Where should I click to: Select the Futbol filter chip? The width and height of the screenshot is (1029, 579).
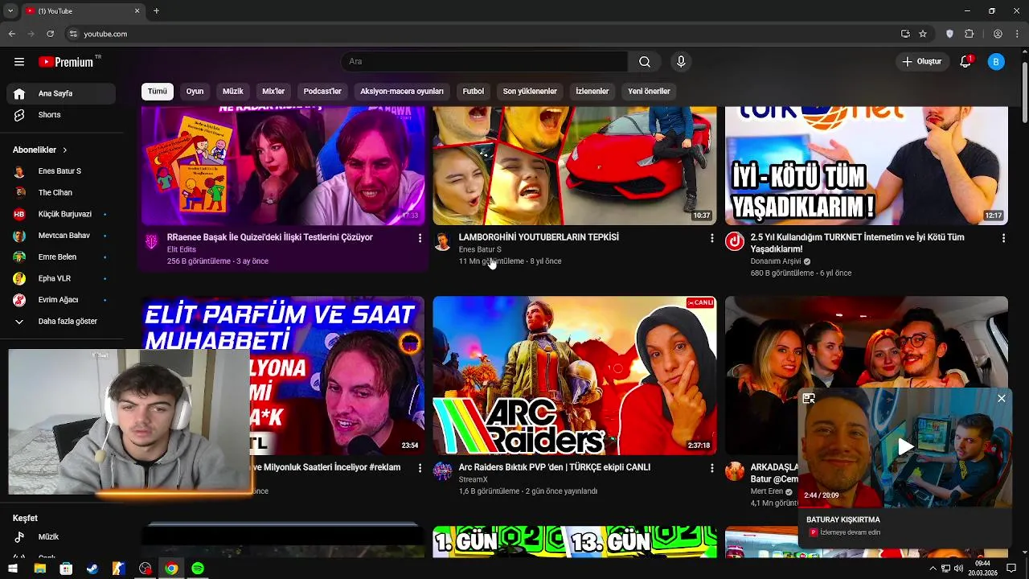pos(474,92)
